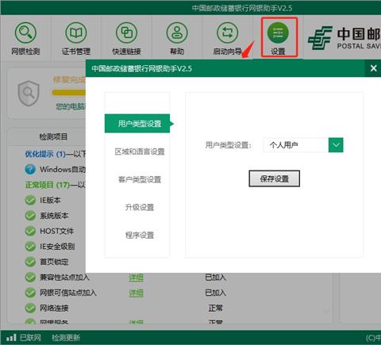Open 详细 link for 网银可信站点加入
381x345 pixels.
pyautogui.click(x=136, y=293)
